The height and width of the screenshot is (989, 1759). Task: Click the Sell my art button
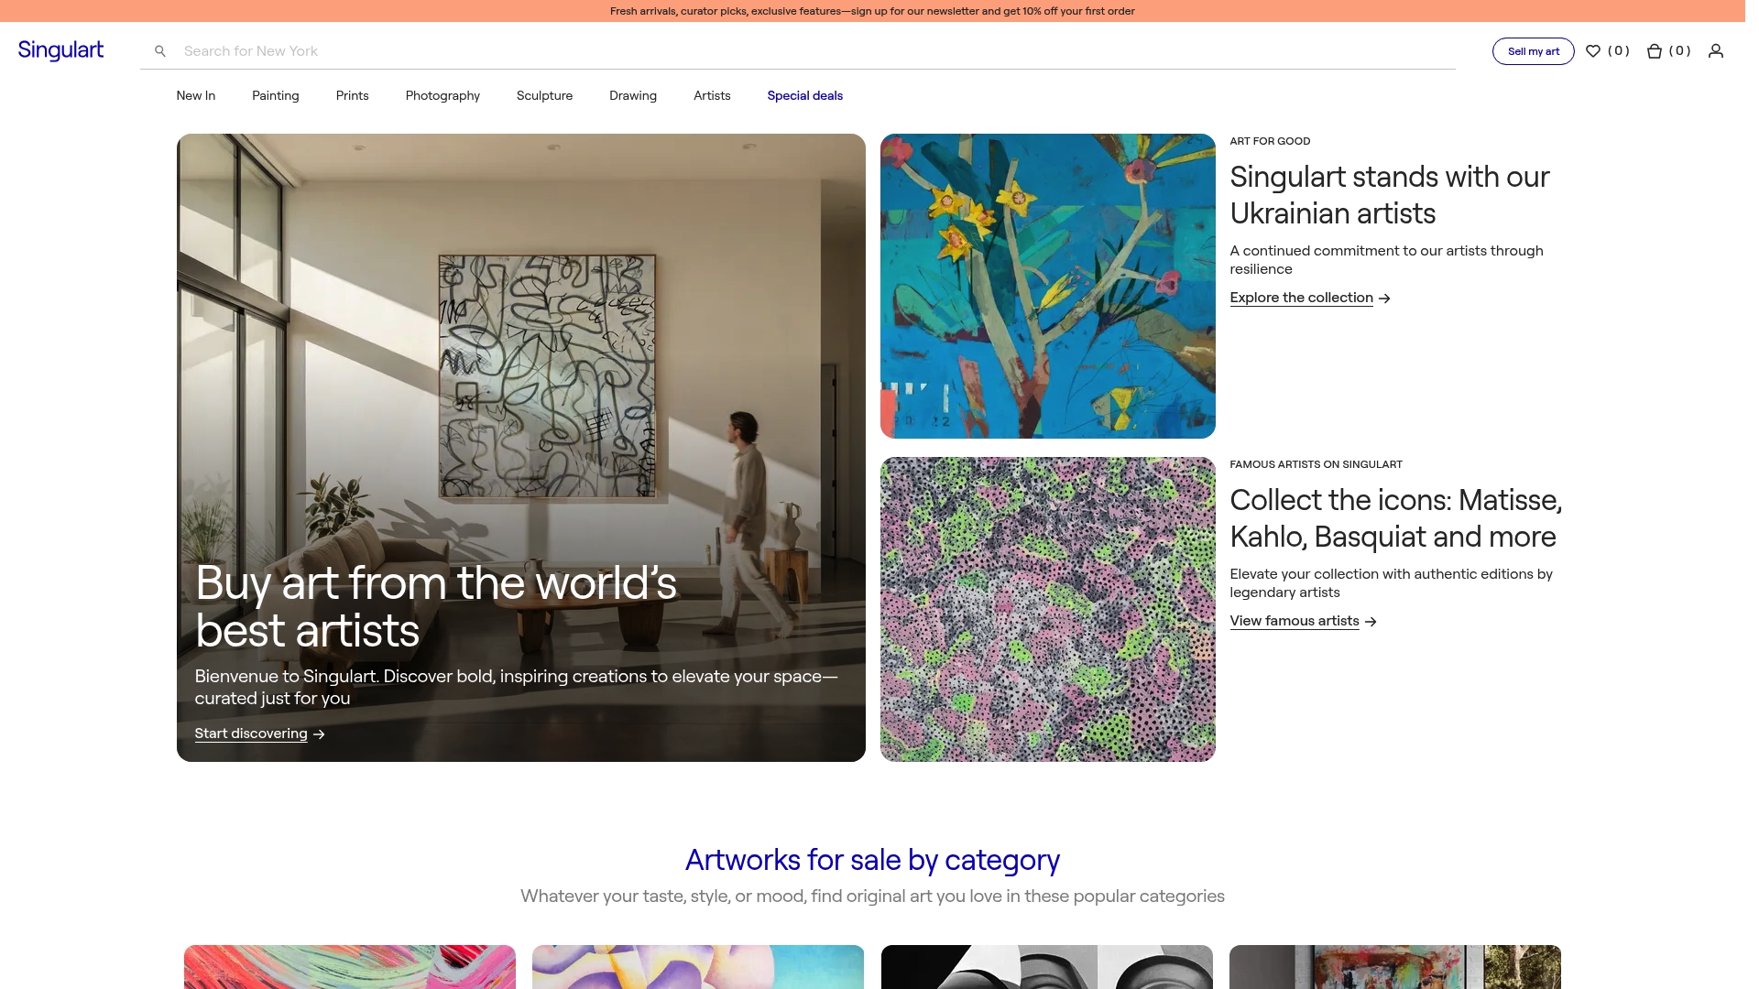click(1534, 51)
